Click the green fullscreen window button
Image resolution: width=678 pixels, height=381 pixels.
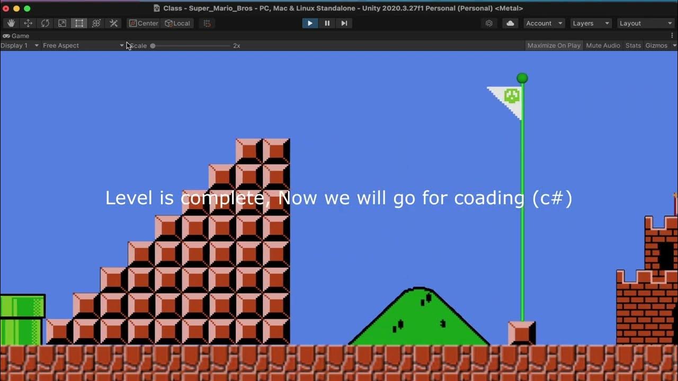point(27,8)
